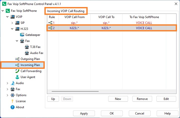Viewport: 180px width, 118px height.
Task: Select the Incoming Plan tree item
Action: click(x=27, y=65)
